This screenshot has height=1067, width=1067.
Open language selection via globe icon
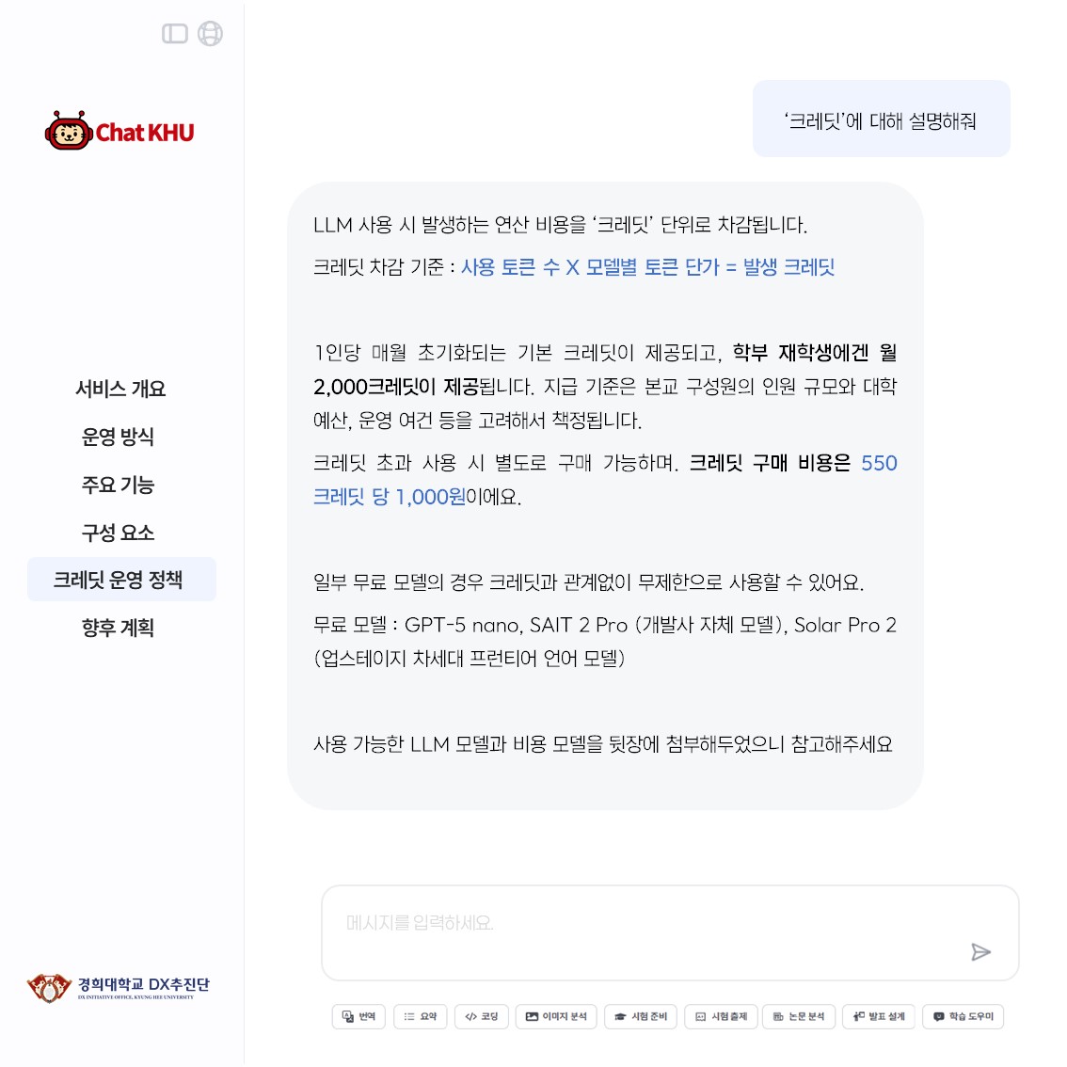210,33
